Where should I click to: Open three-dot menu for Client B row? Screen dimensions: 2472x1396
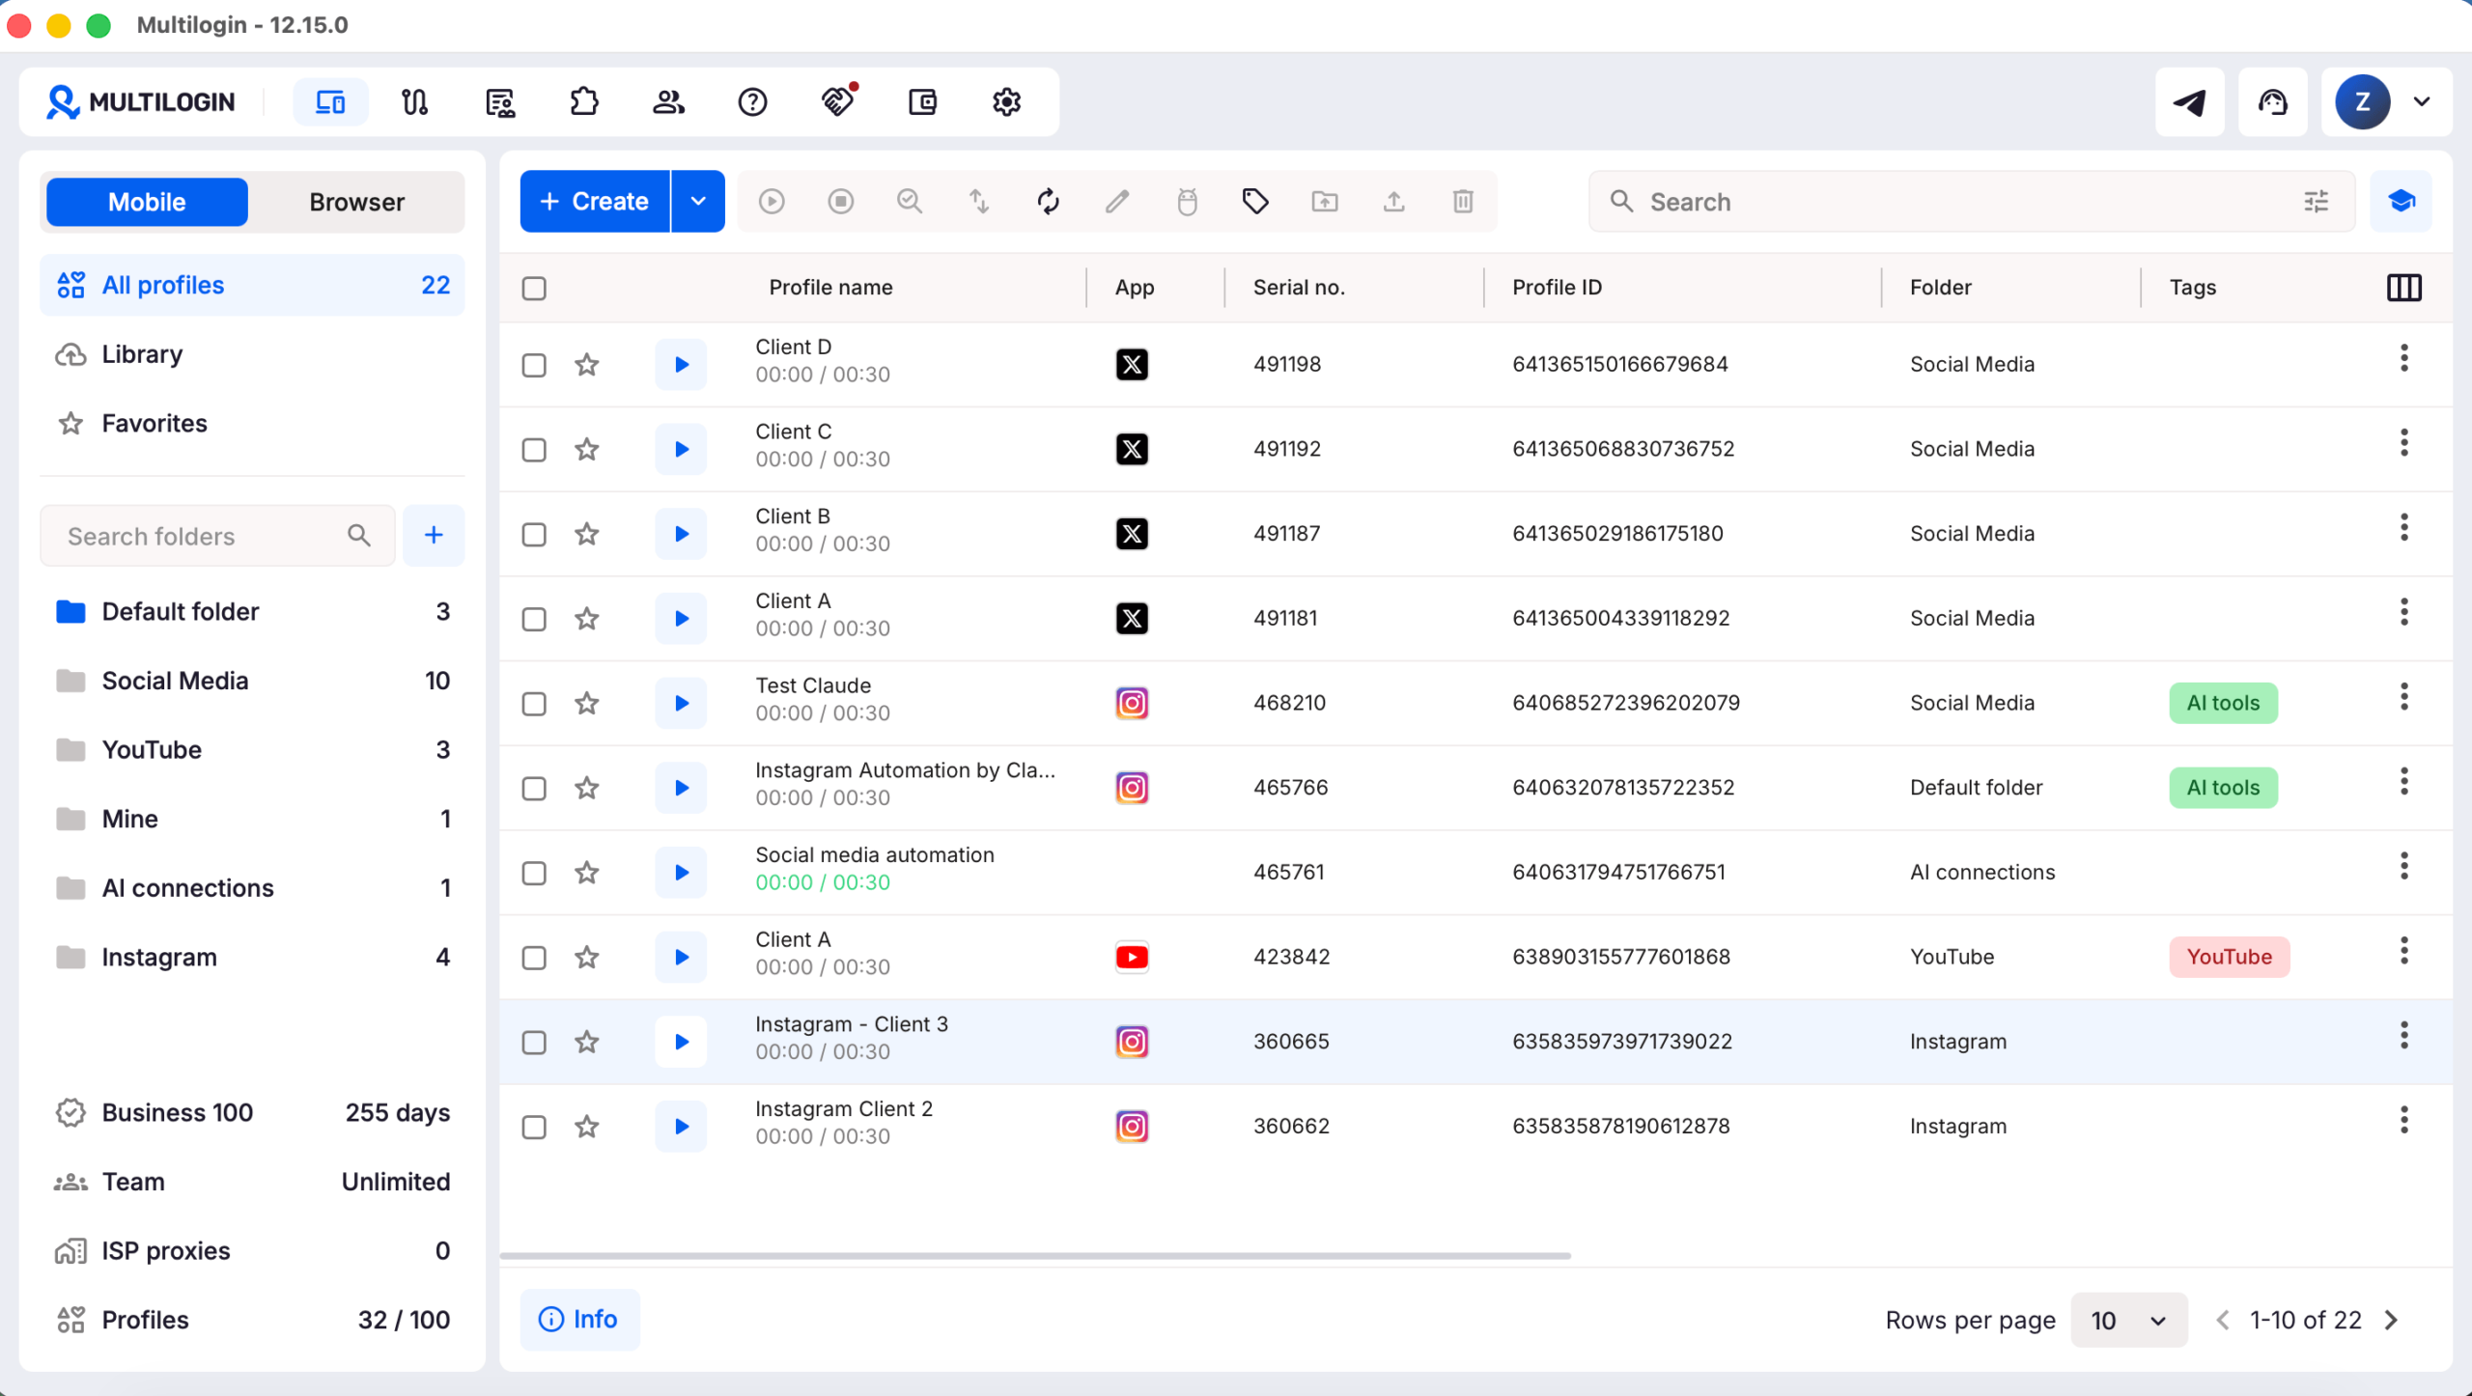tap(2403, 528)
